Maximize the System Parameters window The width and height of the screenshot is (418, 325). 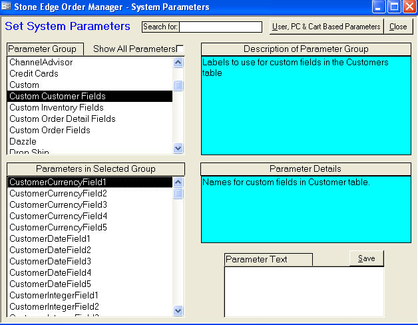394,7
